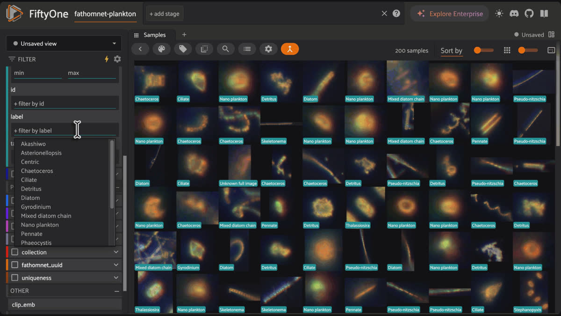The image size is (561, 316).
Task: Open the Sort by control
Action: pyautogui.click(x=451, y=51)
